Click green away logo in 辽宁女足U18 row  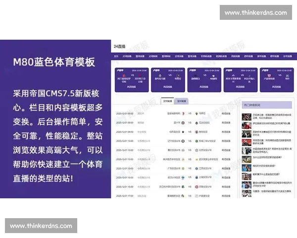[197, 141]
